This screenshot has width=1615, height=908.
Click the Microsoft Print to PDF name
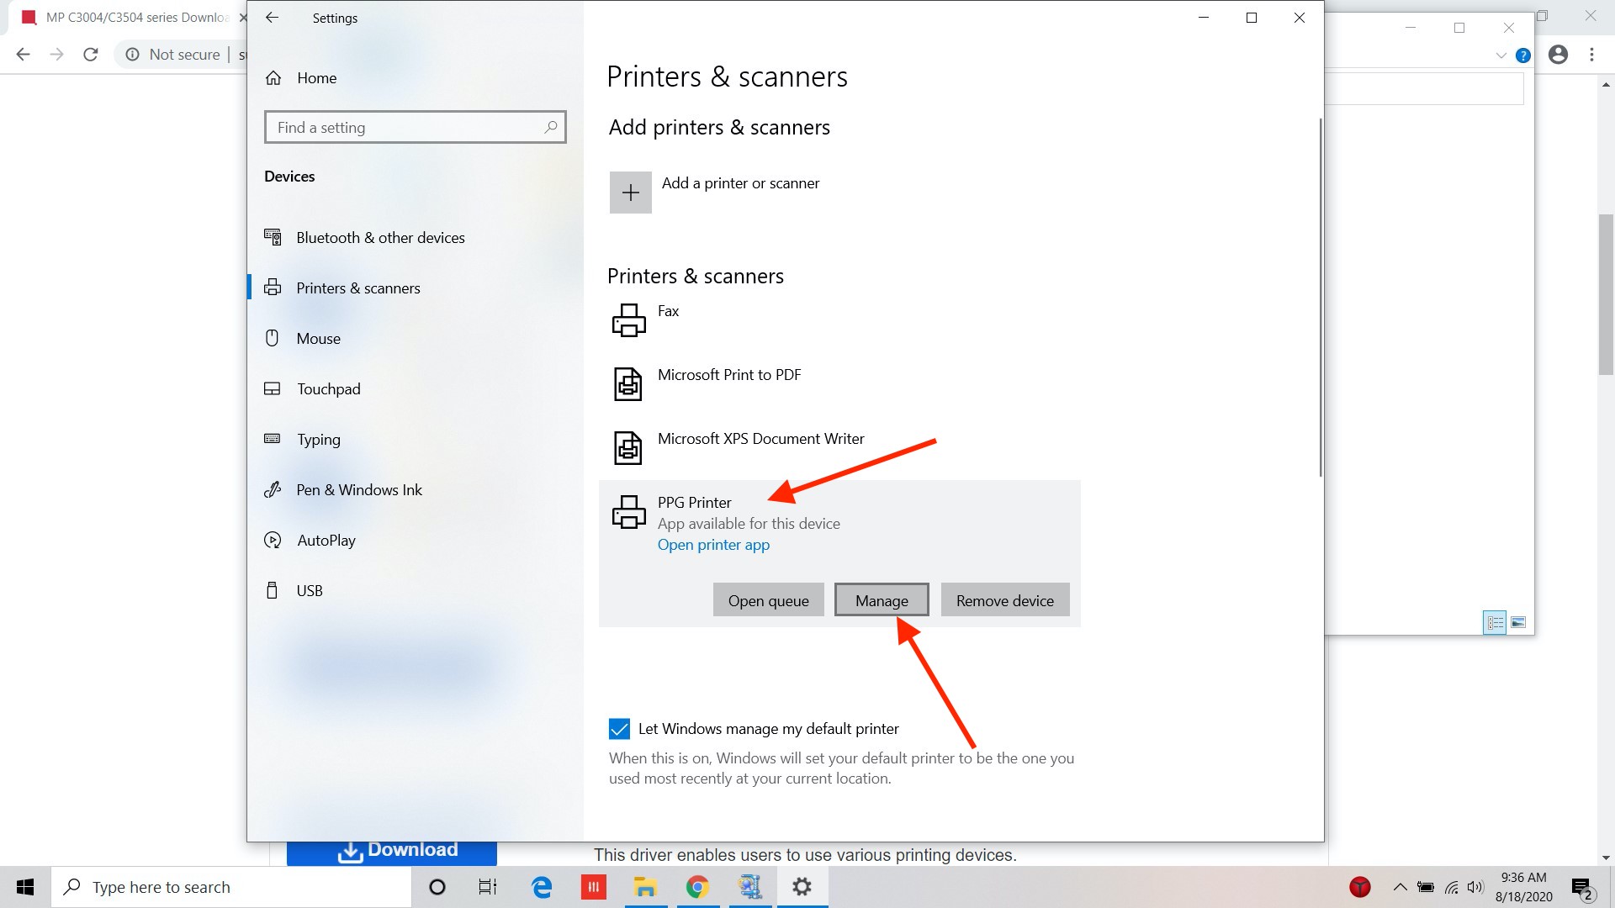729,375
